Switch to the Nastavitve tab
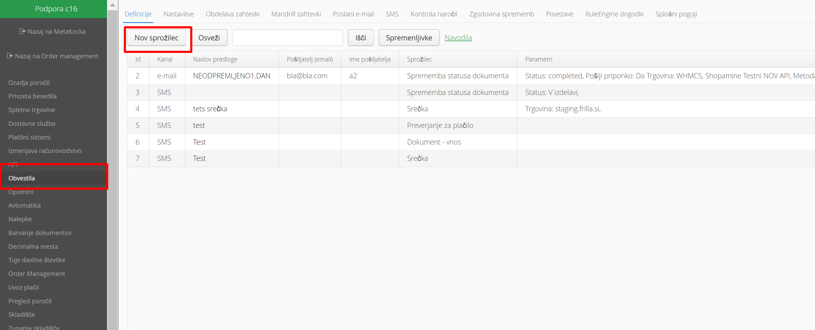The width and height of the screenshot is (815, 330). [178, 14]
